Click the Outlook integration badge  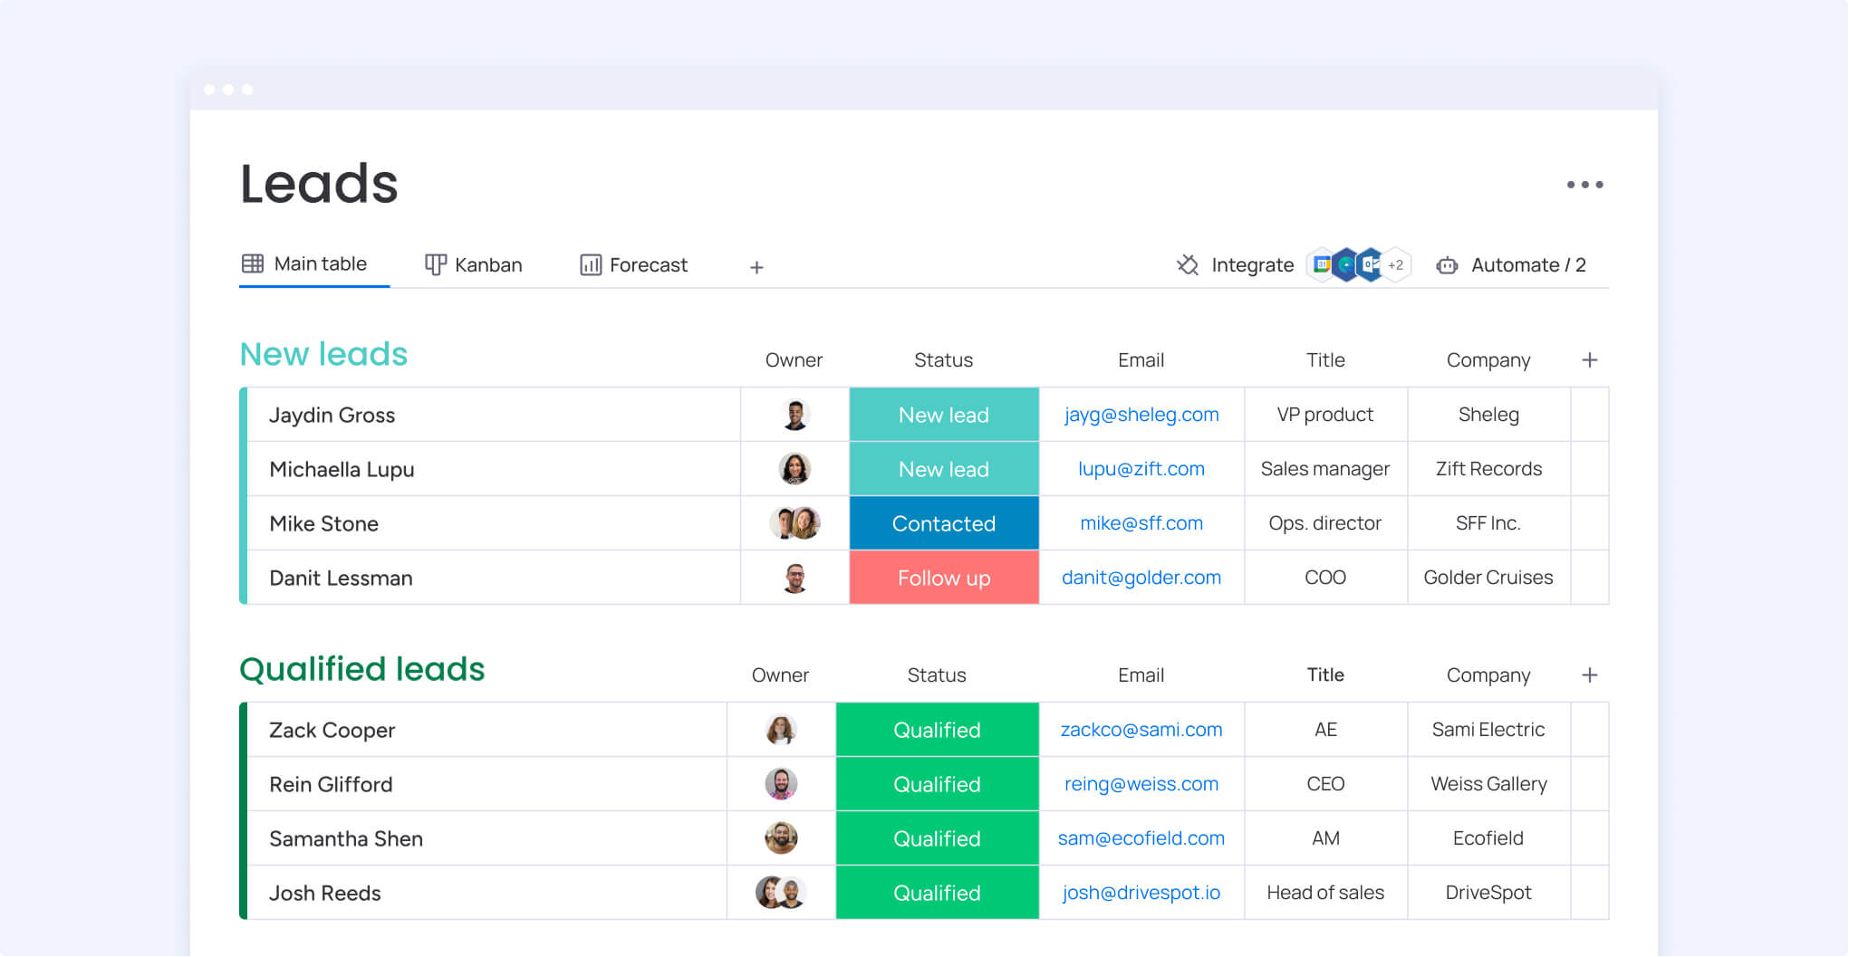point(1368,264)
